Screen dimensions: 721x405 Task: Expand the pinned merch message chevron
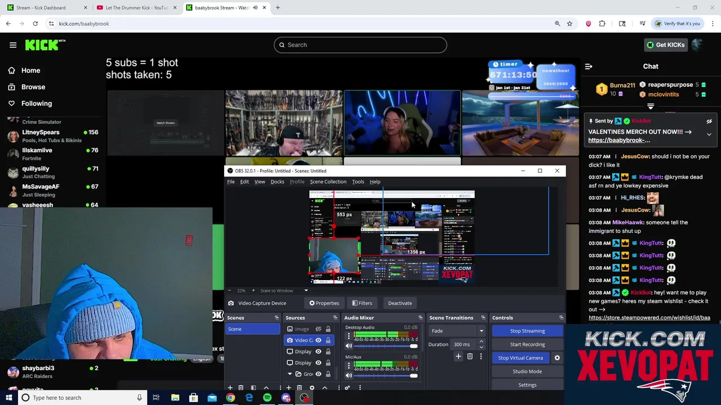coord(709,134)
